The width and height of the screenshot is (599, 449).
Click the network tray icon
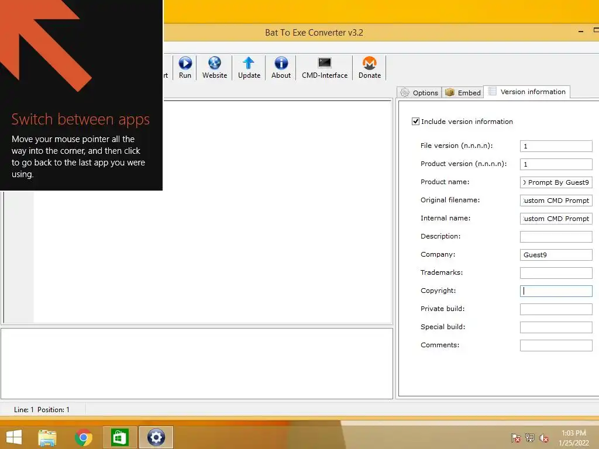530,438
